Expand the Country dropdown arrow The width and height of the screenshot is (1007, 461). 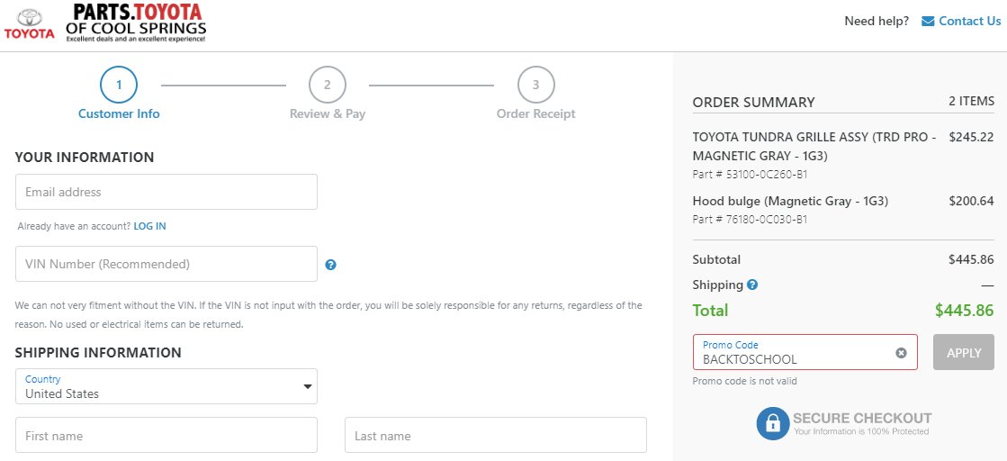pyautogui.click(x=308, y=386)
